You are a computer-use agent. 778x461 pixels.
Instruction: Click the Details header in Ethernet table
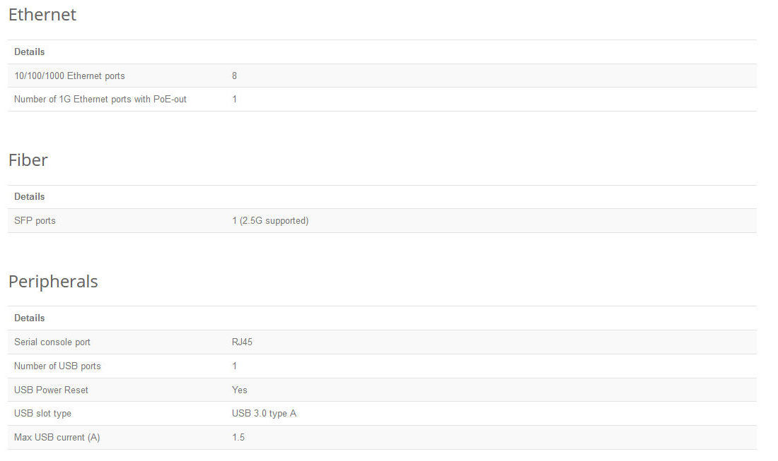coord(29,52)
